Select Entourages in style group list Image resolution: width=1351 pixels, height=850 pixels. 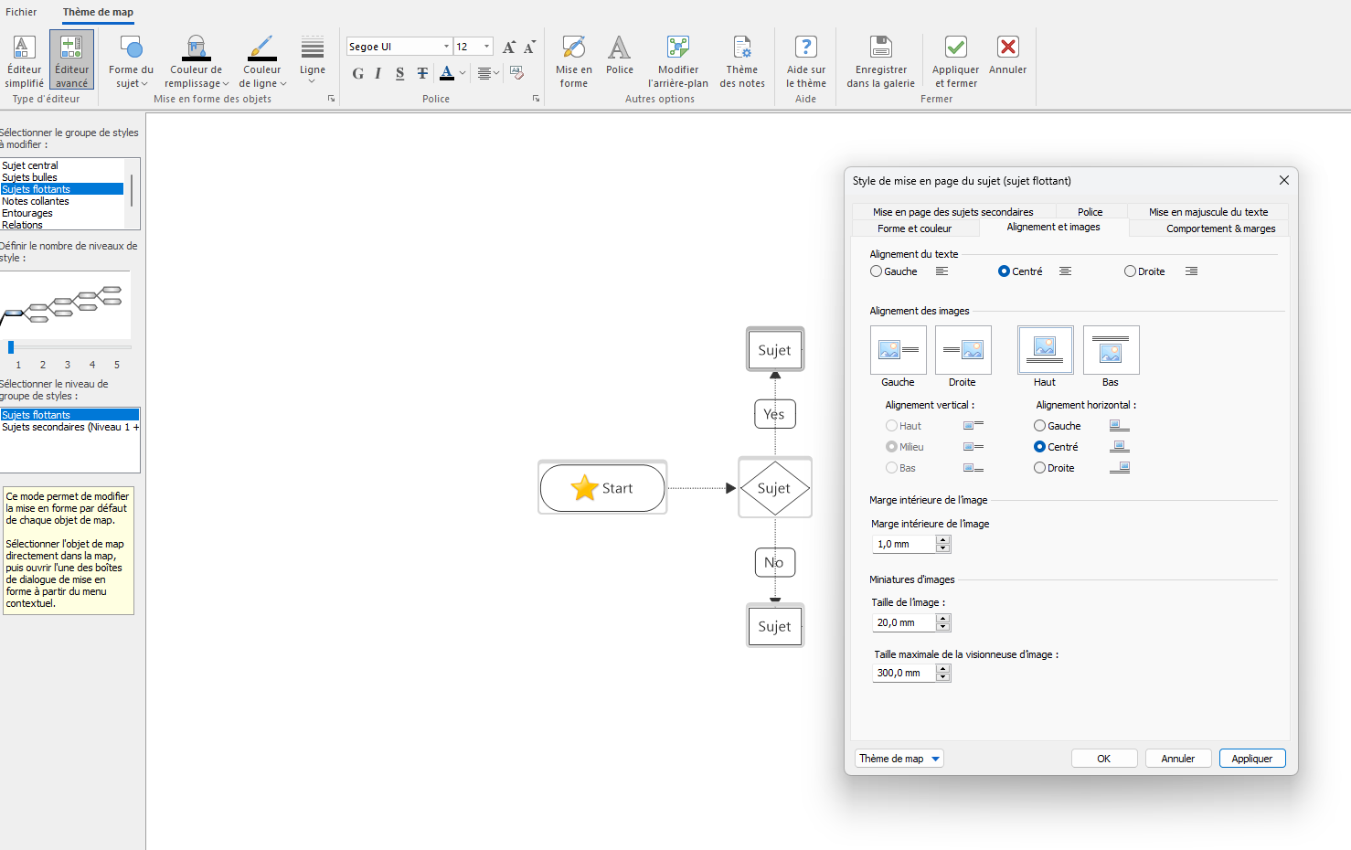pos(27,213)
